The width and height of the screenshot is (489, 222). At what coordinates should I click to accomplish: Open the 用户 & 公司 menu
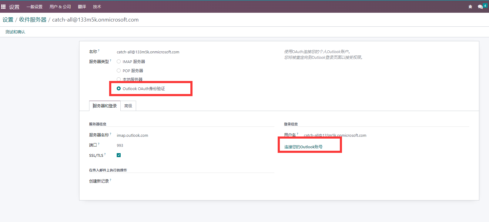click(60, 7)
